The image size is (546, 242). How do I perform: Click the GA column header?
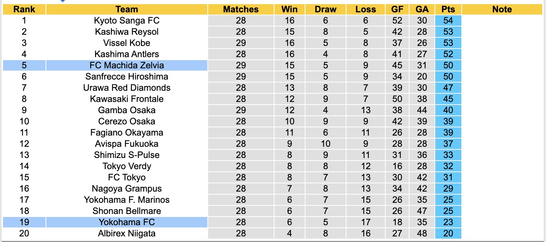[x=422, y=9]
